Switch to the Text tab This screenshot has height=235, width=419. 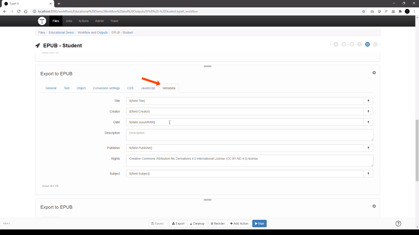[67, 88]
